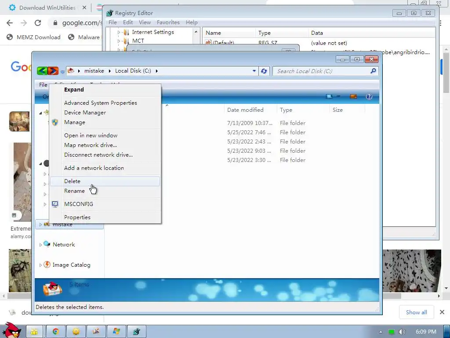Screen dimensions: 450x338
Task: Open File menu in Registry Editor
Action: (112, 22)
